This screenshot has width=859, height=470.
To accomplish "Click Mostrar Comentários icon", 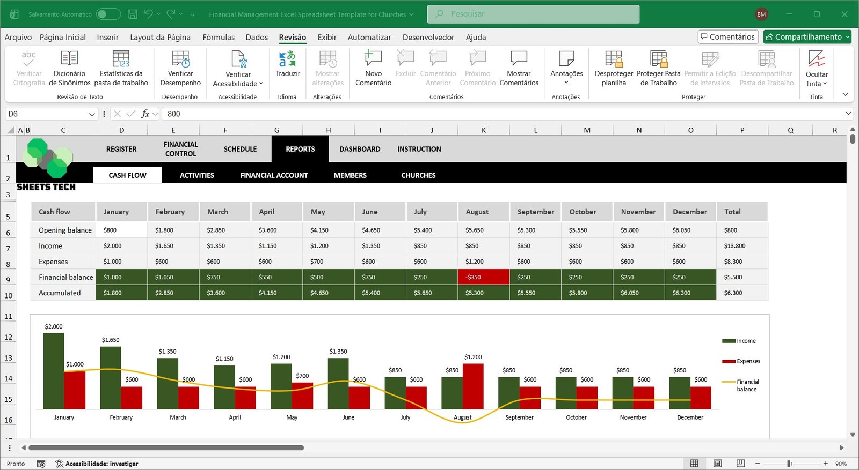I will coord(519,59).
